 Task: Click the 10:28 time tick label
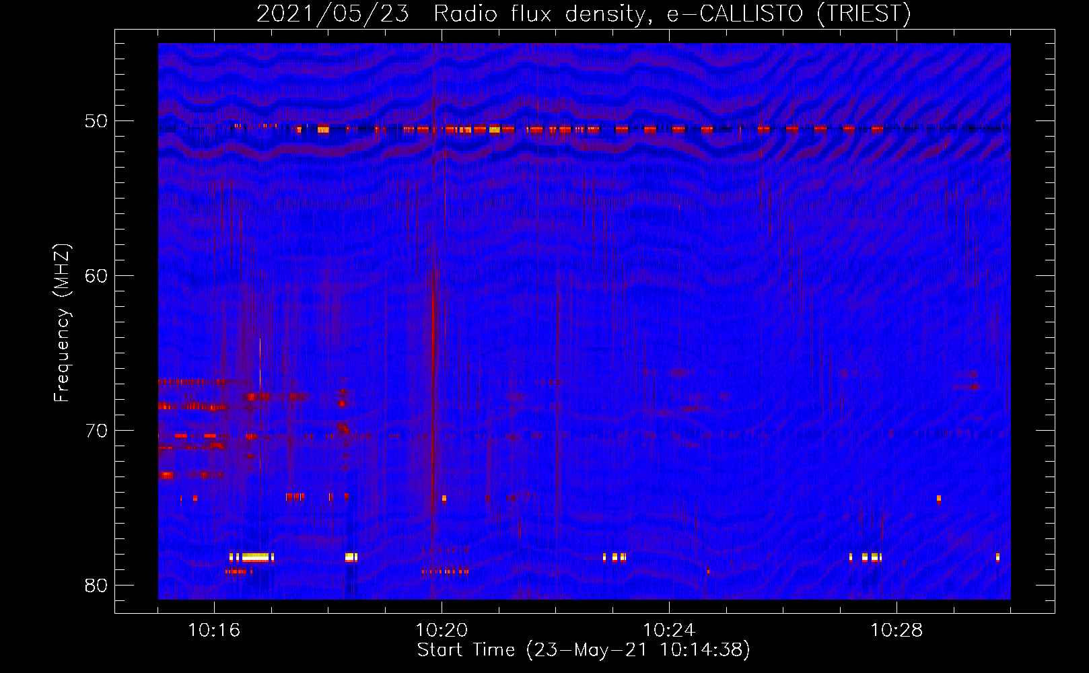click(897, 630)
